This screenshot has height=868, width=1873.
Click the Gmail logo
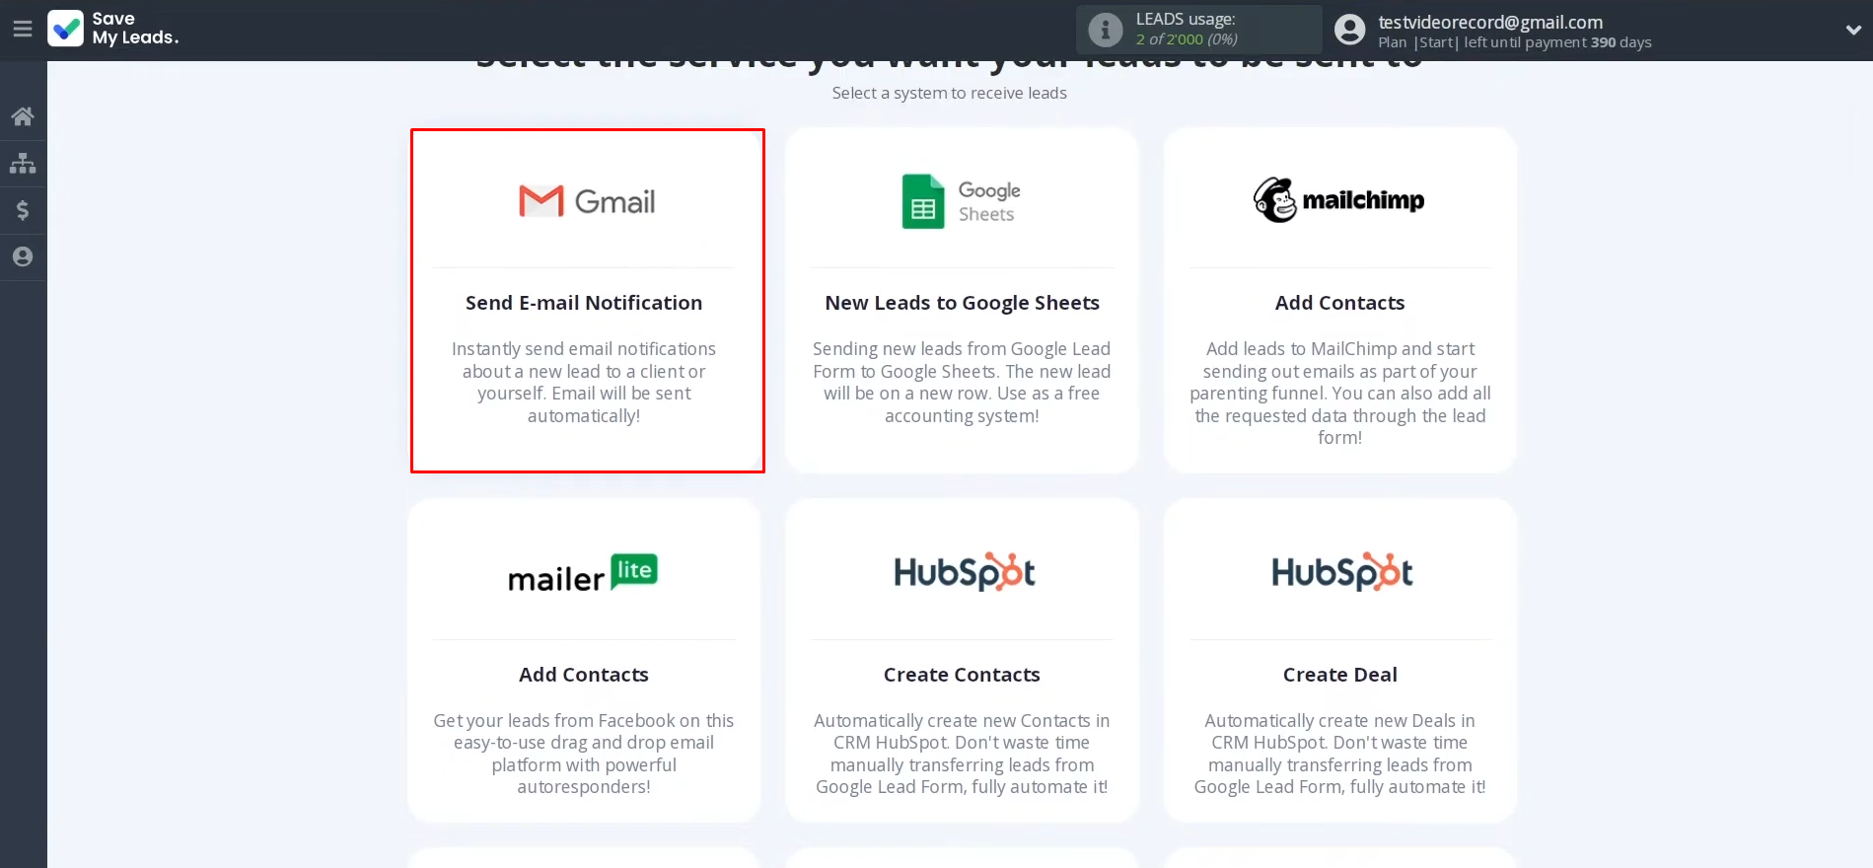click(x=587, y=201)
